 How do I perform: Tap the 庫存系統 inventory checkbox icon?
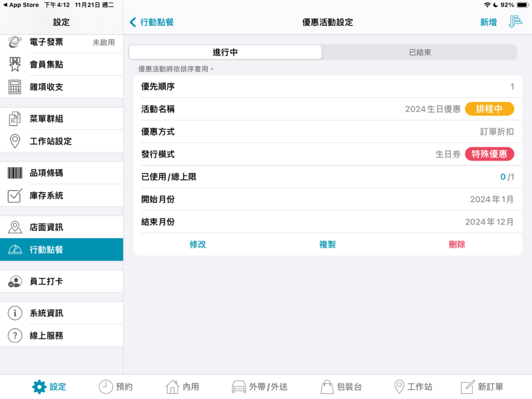pos(15,196)
